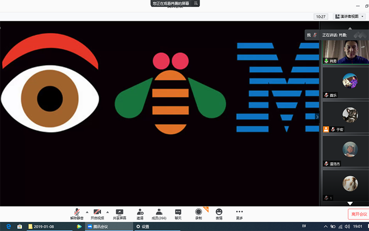
Task: Start recording with 录制 button
Action: (x=199, y=214)
